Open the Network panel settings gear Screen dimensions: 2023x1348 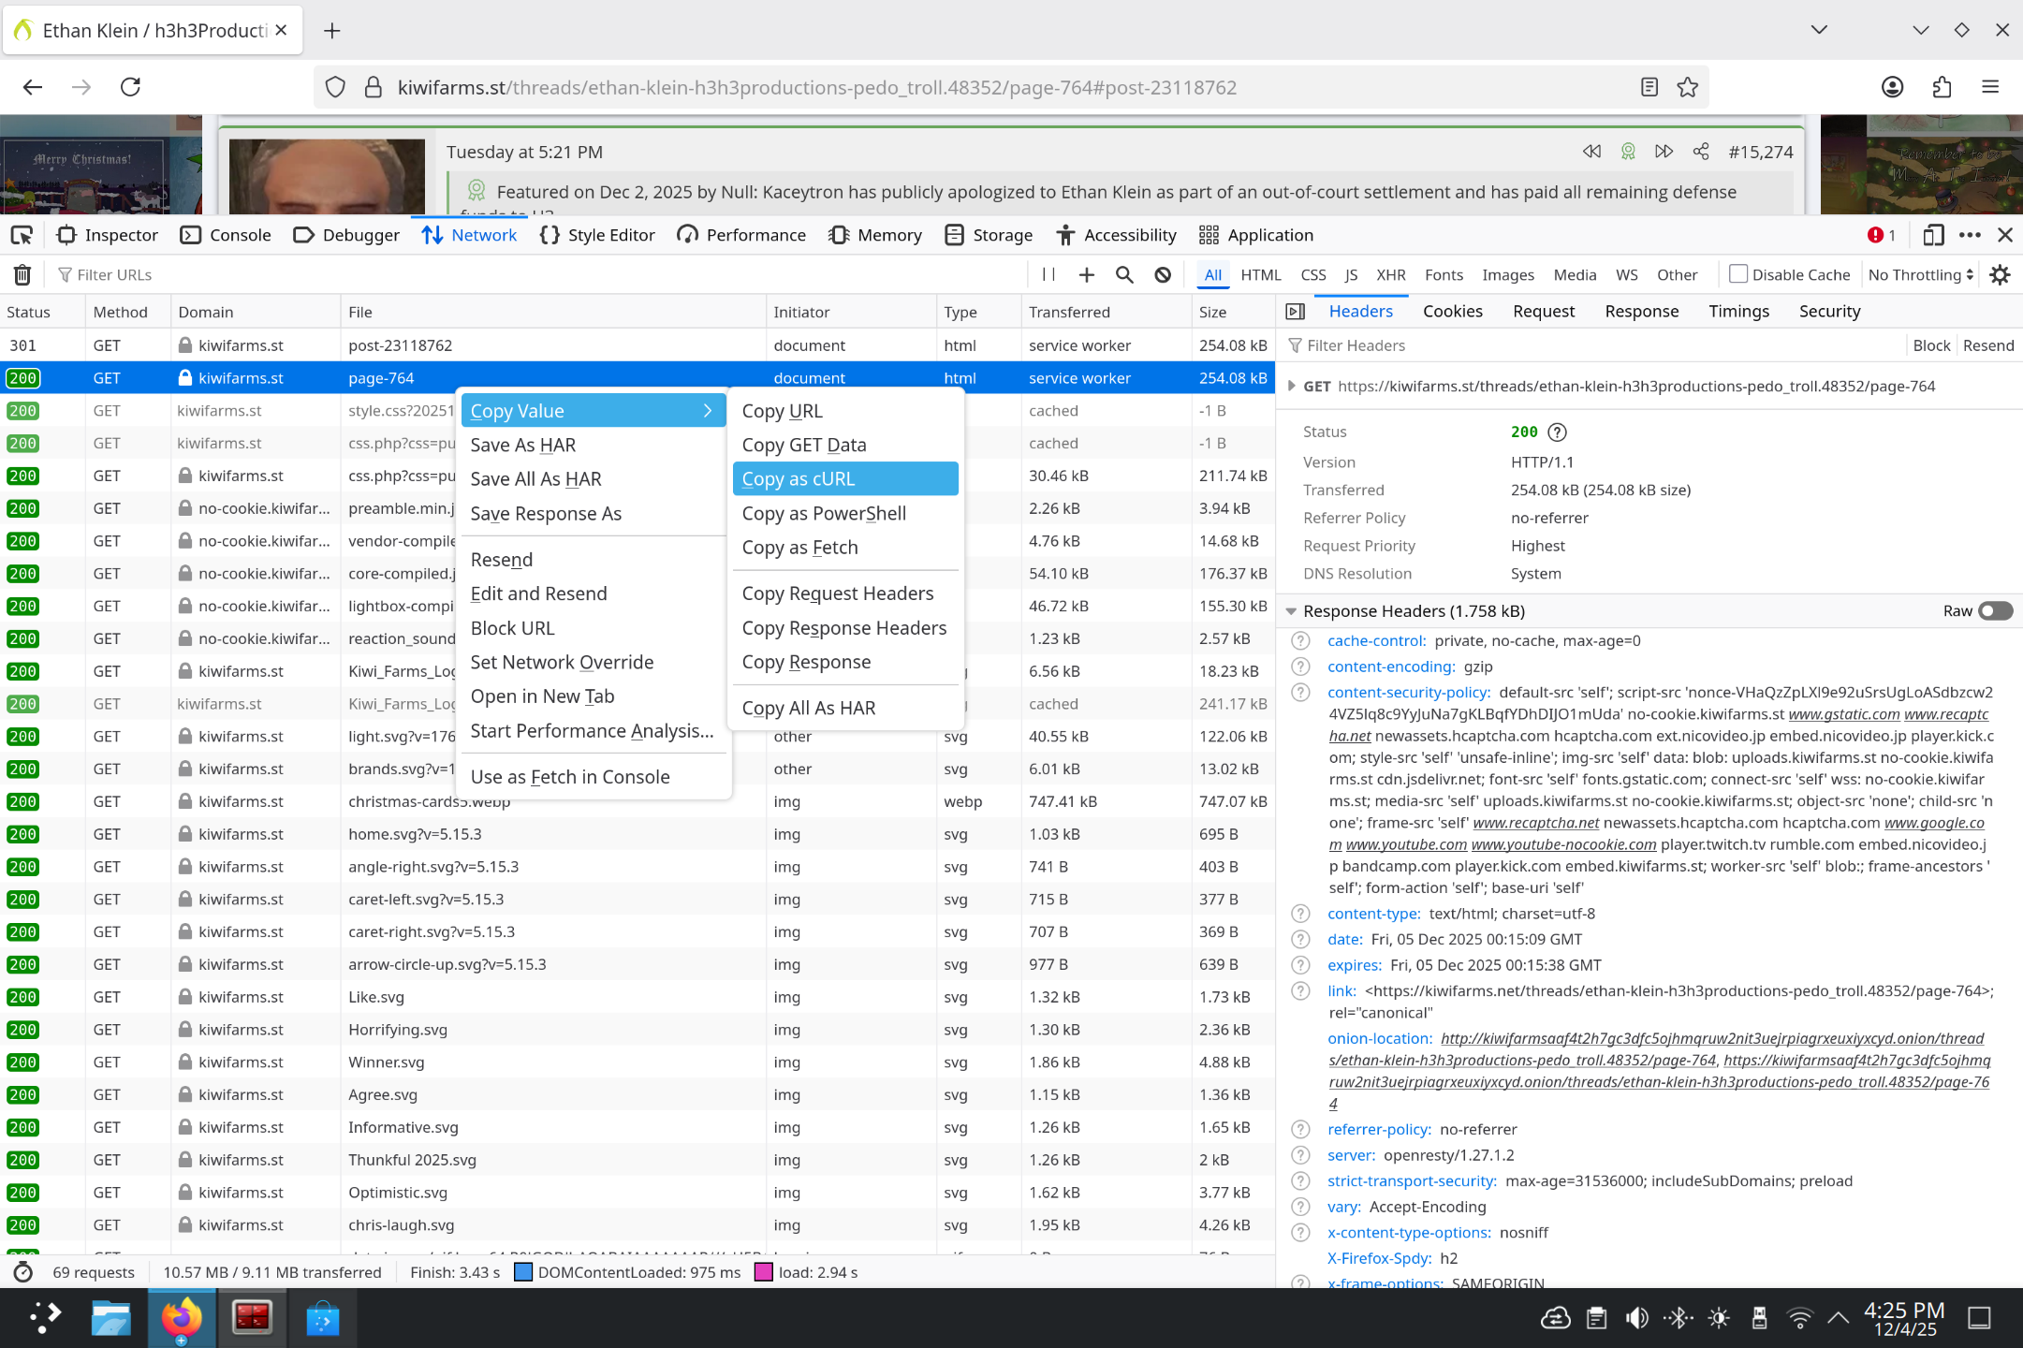point(2000,274)
